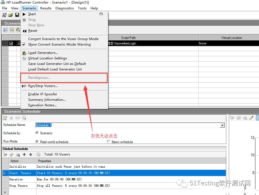
Task: Click the Delete Schedule X icon
Action: point(11,118)
